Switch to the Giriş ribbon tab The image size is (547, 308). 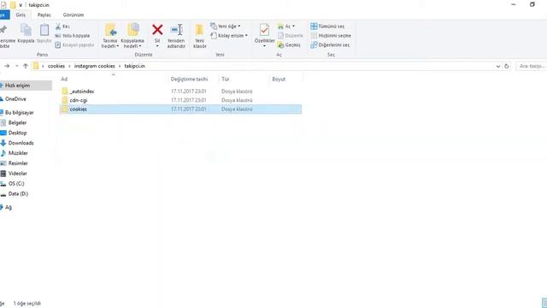pos(21,15)
